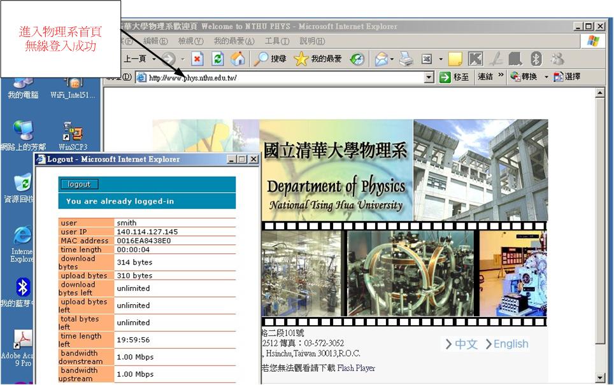Open WinSCP3 desktop shortcut
The width and height of the screenshot is (614, 385).
pos(71,135)
